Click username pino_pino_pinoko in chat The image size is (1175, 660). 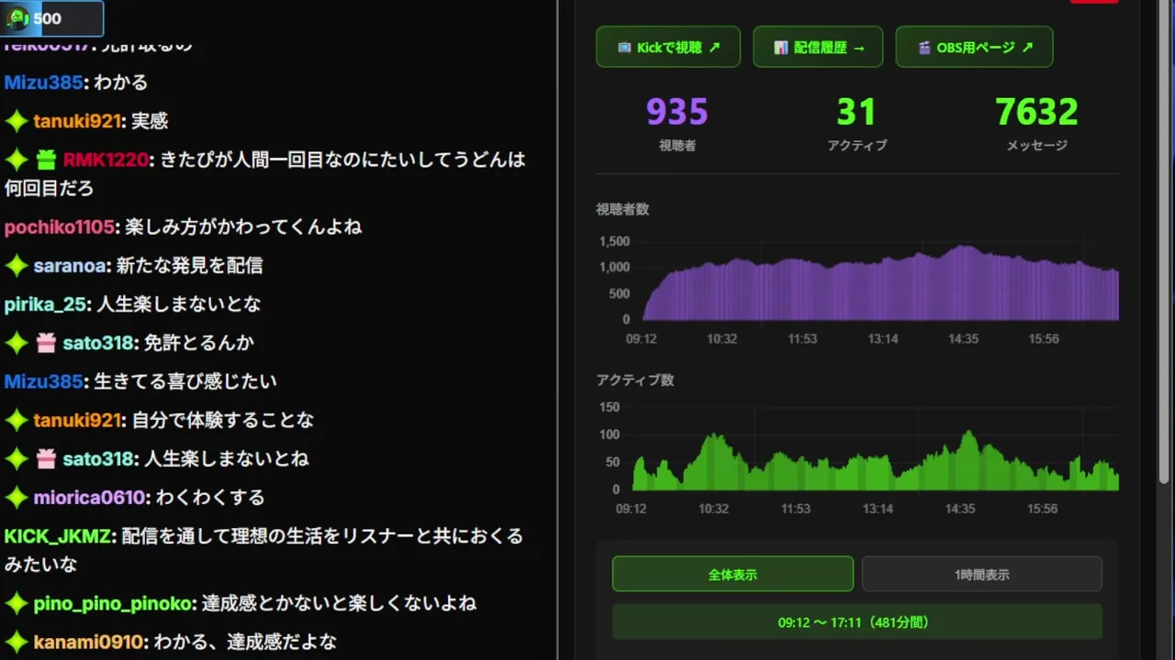114,603
